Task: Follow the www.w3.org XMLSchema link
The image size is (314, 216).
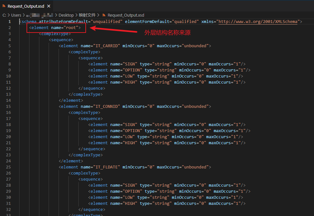Action: pyautogui.click(x=258, y=21)
